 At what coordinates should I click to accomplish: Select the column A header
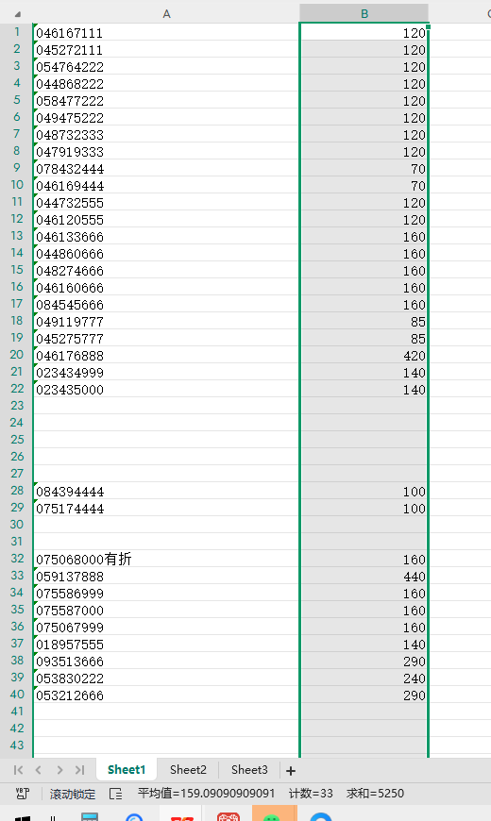pyautogui.click(x=166, y=14)
